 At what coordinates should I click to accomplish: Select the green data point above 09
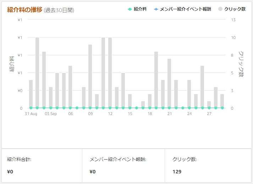click(x=90, y=108)
